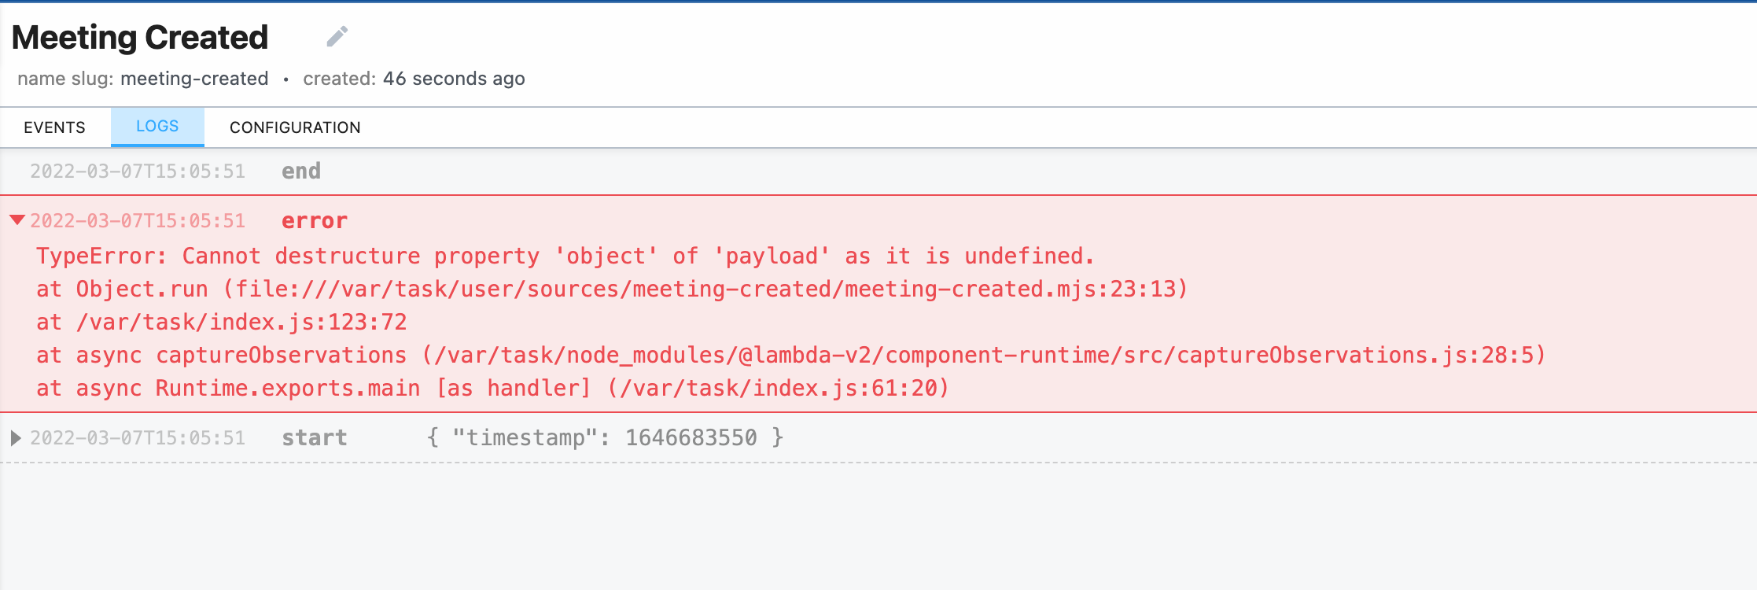Select the start log entry row
The width and height of the screenshot is (1757, 590).
click(316, 437)
